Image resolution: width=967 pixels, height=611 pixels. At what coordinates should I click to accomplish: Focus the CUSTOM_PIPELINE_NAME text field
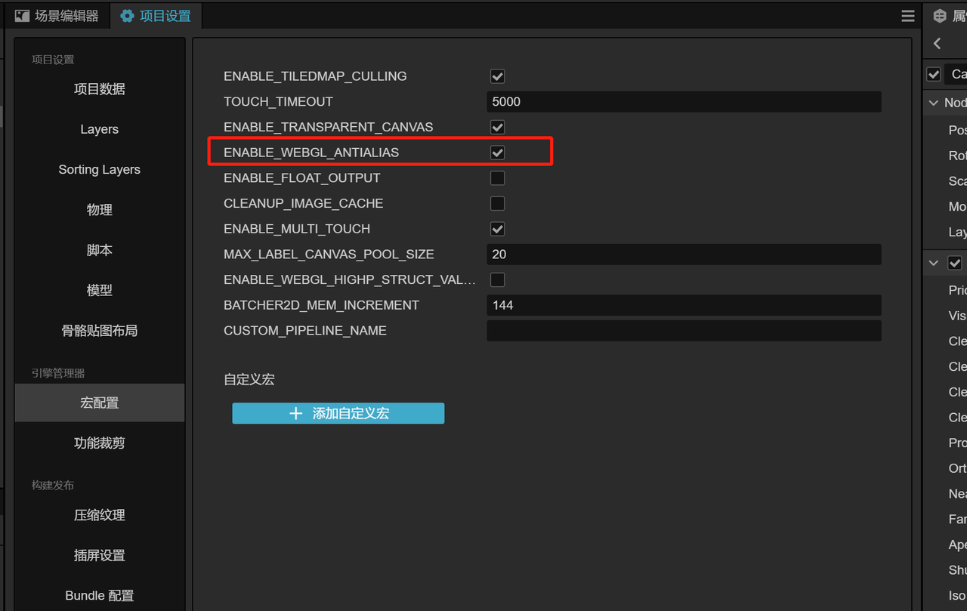pos(683,331)
